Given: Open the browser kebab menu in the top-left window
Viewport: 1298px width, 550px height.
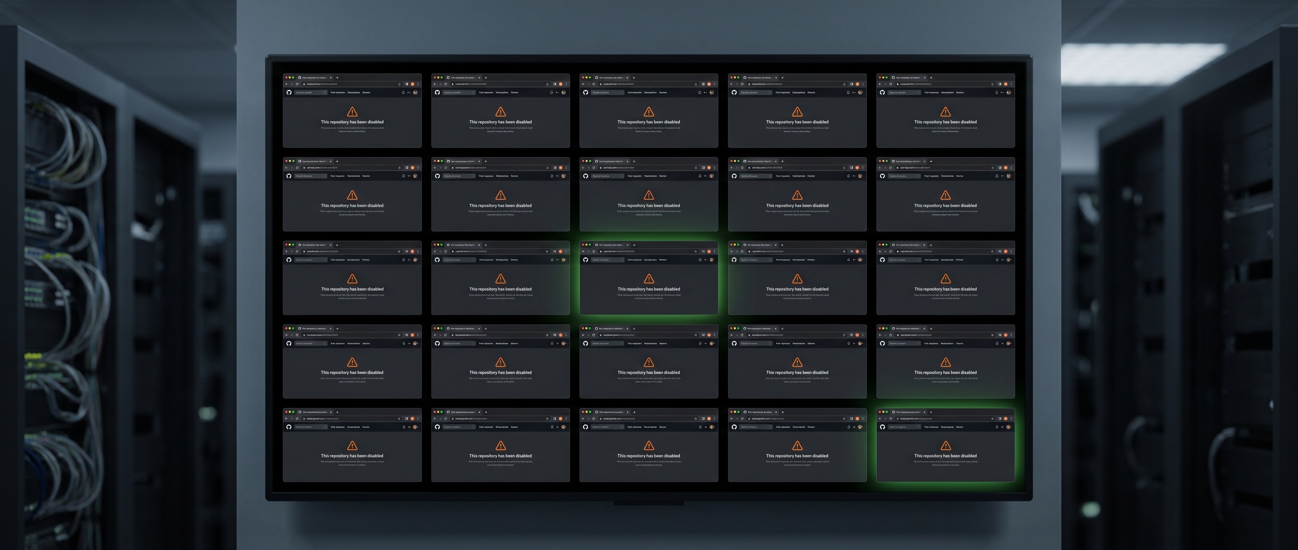Looking at the screenshot, I should click(418, 84).
